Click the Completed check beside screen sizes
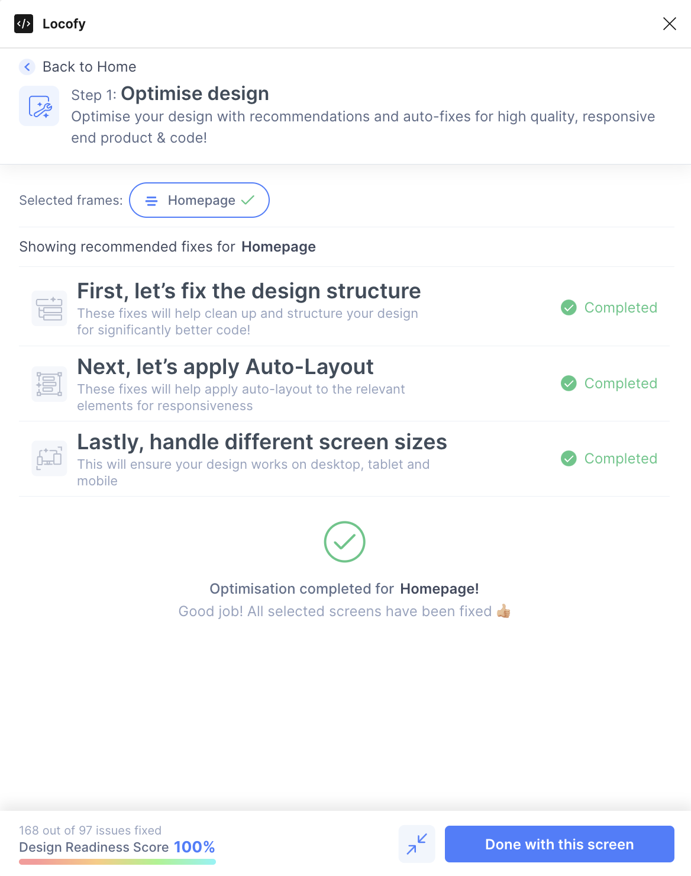The image size is (691, 876). point(569,459)
